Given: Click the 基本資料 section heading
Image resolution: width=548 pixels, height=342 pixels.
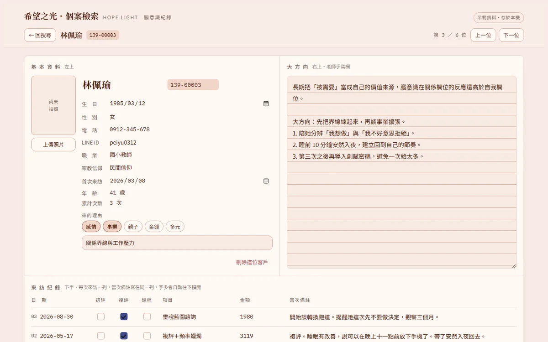Looking at the screenshot, I should pos(46,67).
